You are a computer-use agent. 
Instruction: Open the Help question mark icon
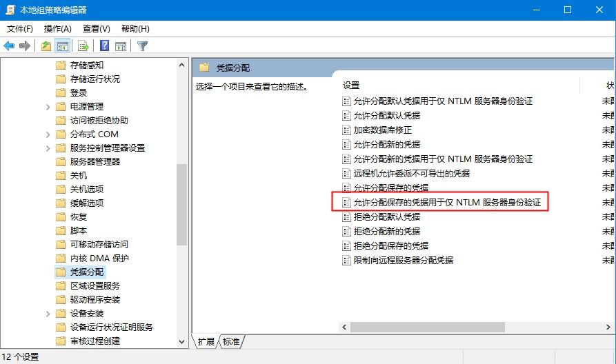click(104, 45)
